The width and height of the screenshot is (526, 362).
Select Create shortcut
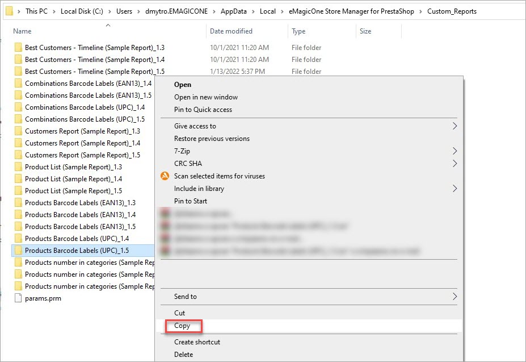197,342
